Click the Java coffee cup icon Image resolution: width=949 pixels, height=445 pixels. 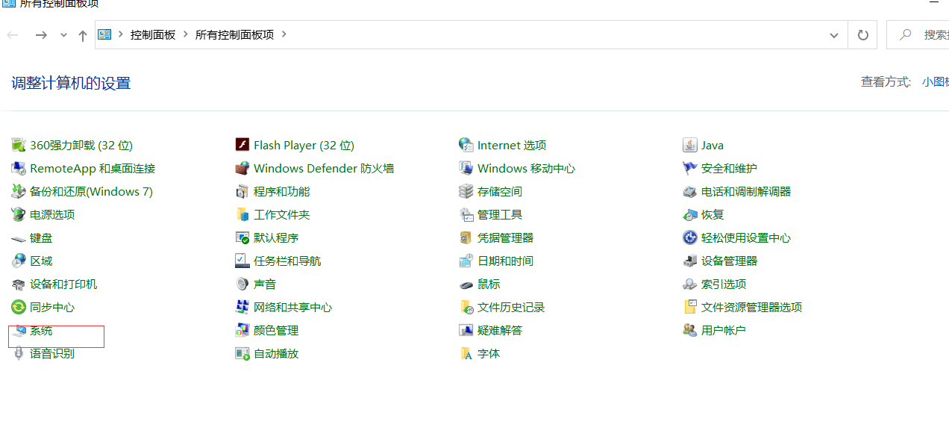coord(690,145)
